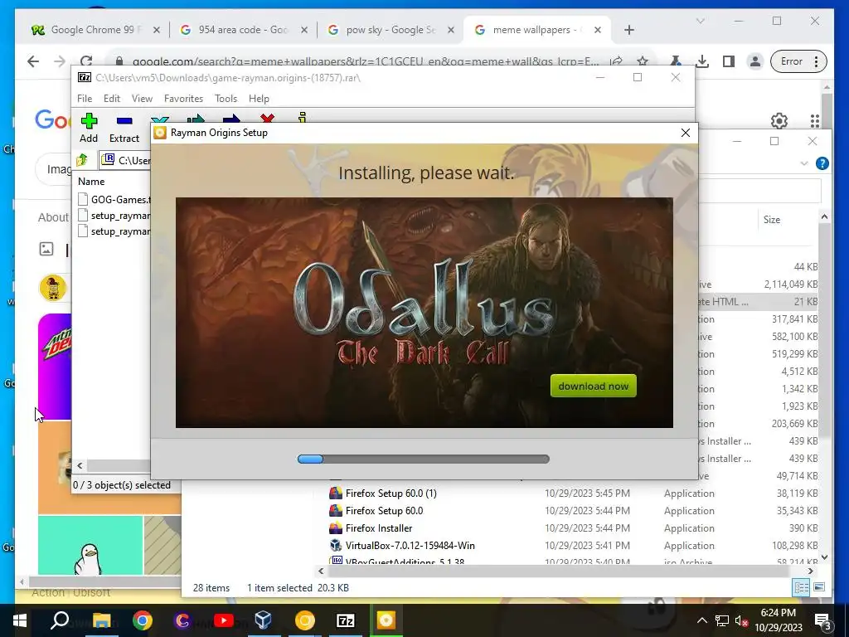
Task: Select Firefox Setup 60.0 (1) file
Action: [391, 494]
